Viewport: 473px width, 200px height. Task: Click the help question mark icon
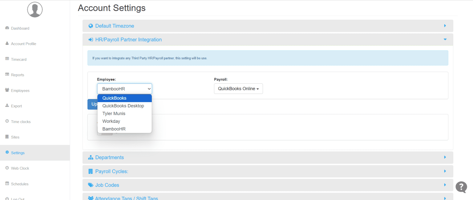pos(461,187)
